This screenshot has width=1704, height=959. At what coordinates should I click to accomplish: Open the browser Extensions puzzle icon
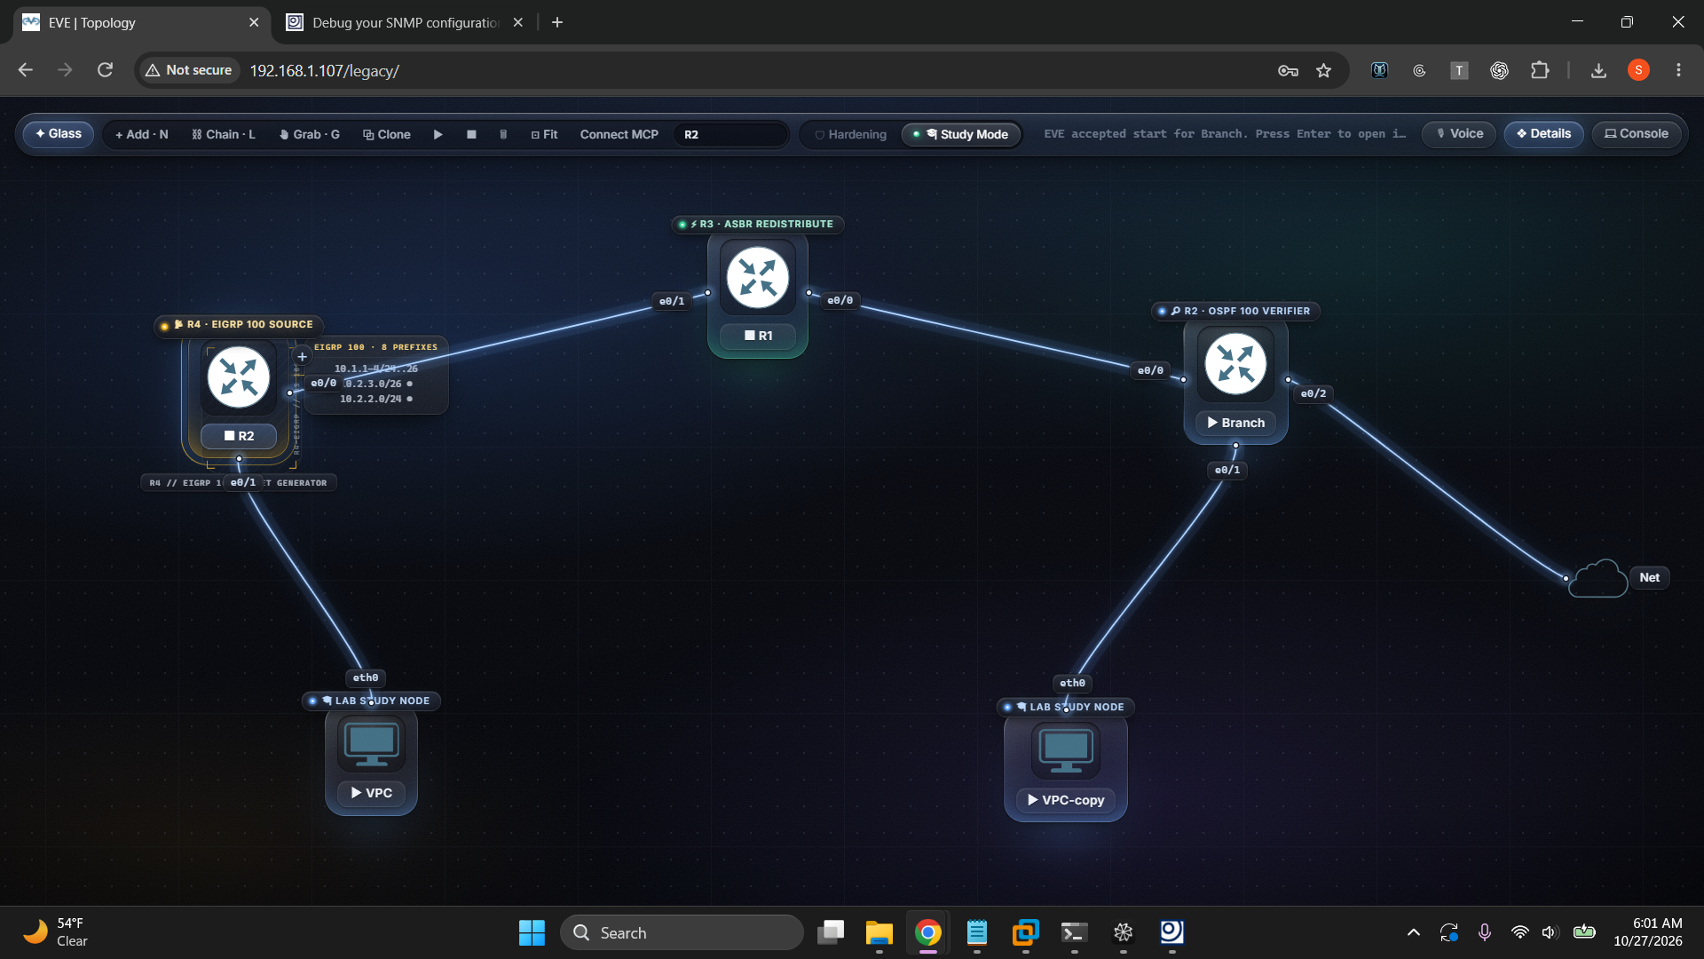point(1540,70)
